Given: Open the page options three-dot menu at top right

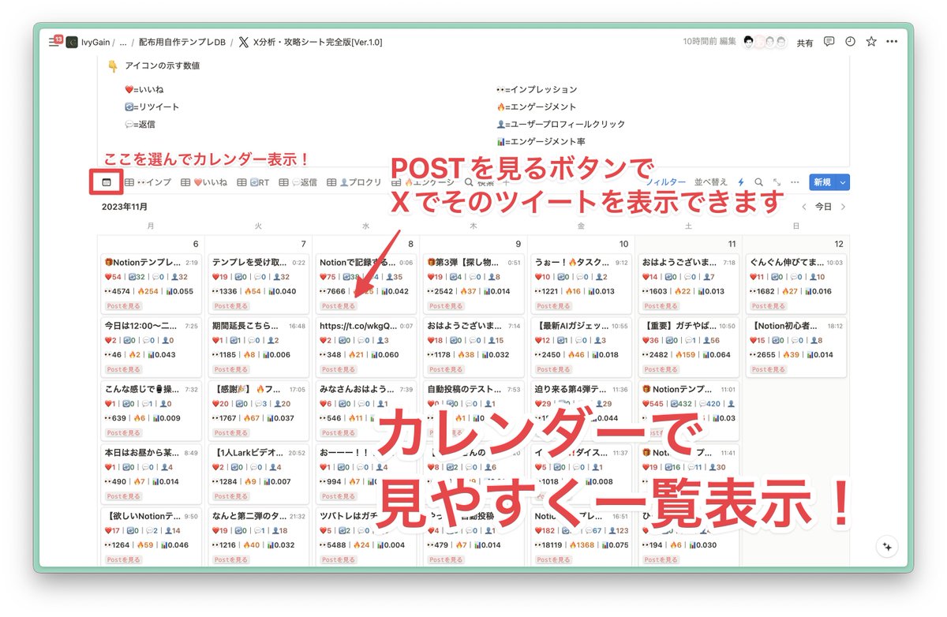Looking at the screenshot, I should [893, 42].
